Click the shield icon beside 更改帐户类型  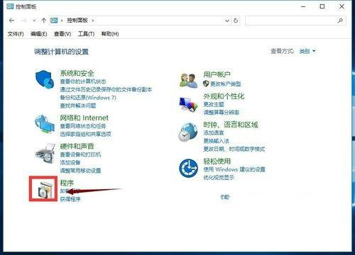click(206, 84)
